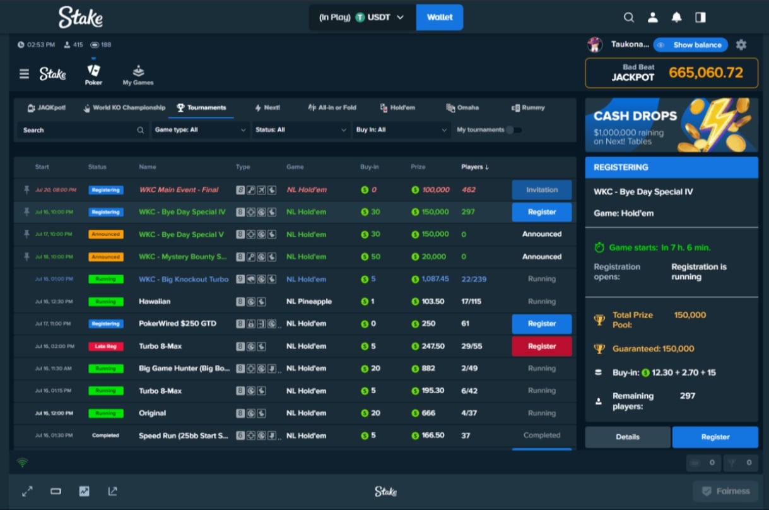Screen dimensions: 769x510
Task: Show balance eye toggle
Action: [690, 45]
